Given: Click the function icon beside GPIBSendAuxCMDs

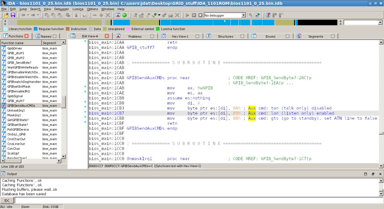Looking at the screenshot, I should pyautogui.click(x=4, y=106).
